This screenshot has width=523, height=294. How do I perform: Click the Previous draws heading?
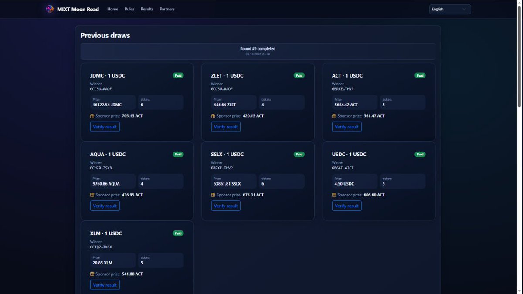(105, 35)
